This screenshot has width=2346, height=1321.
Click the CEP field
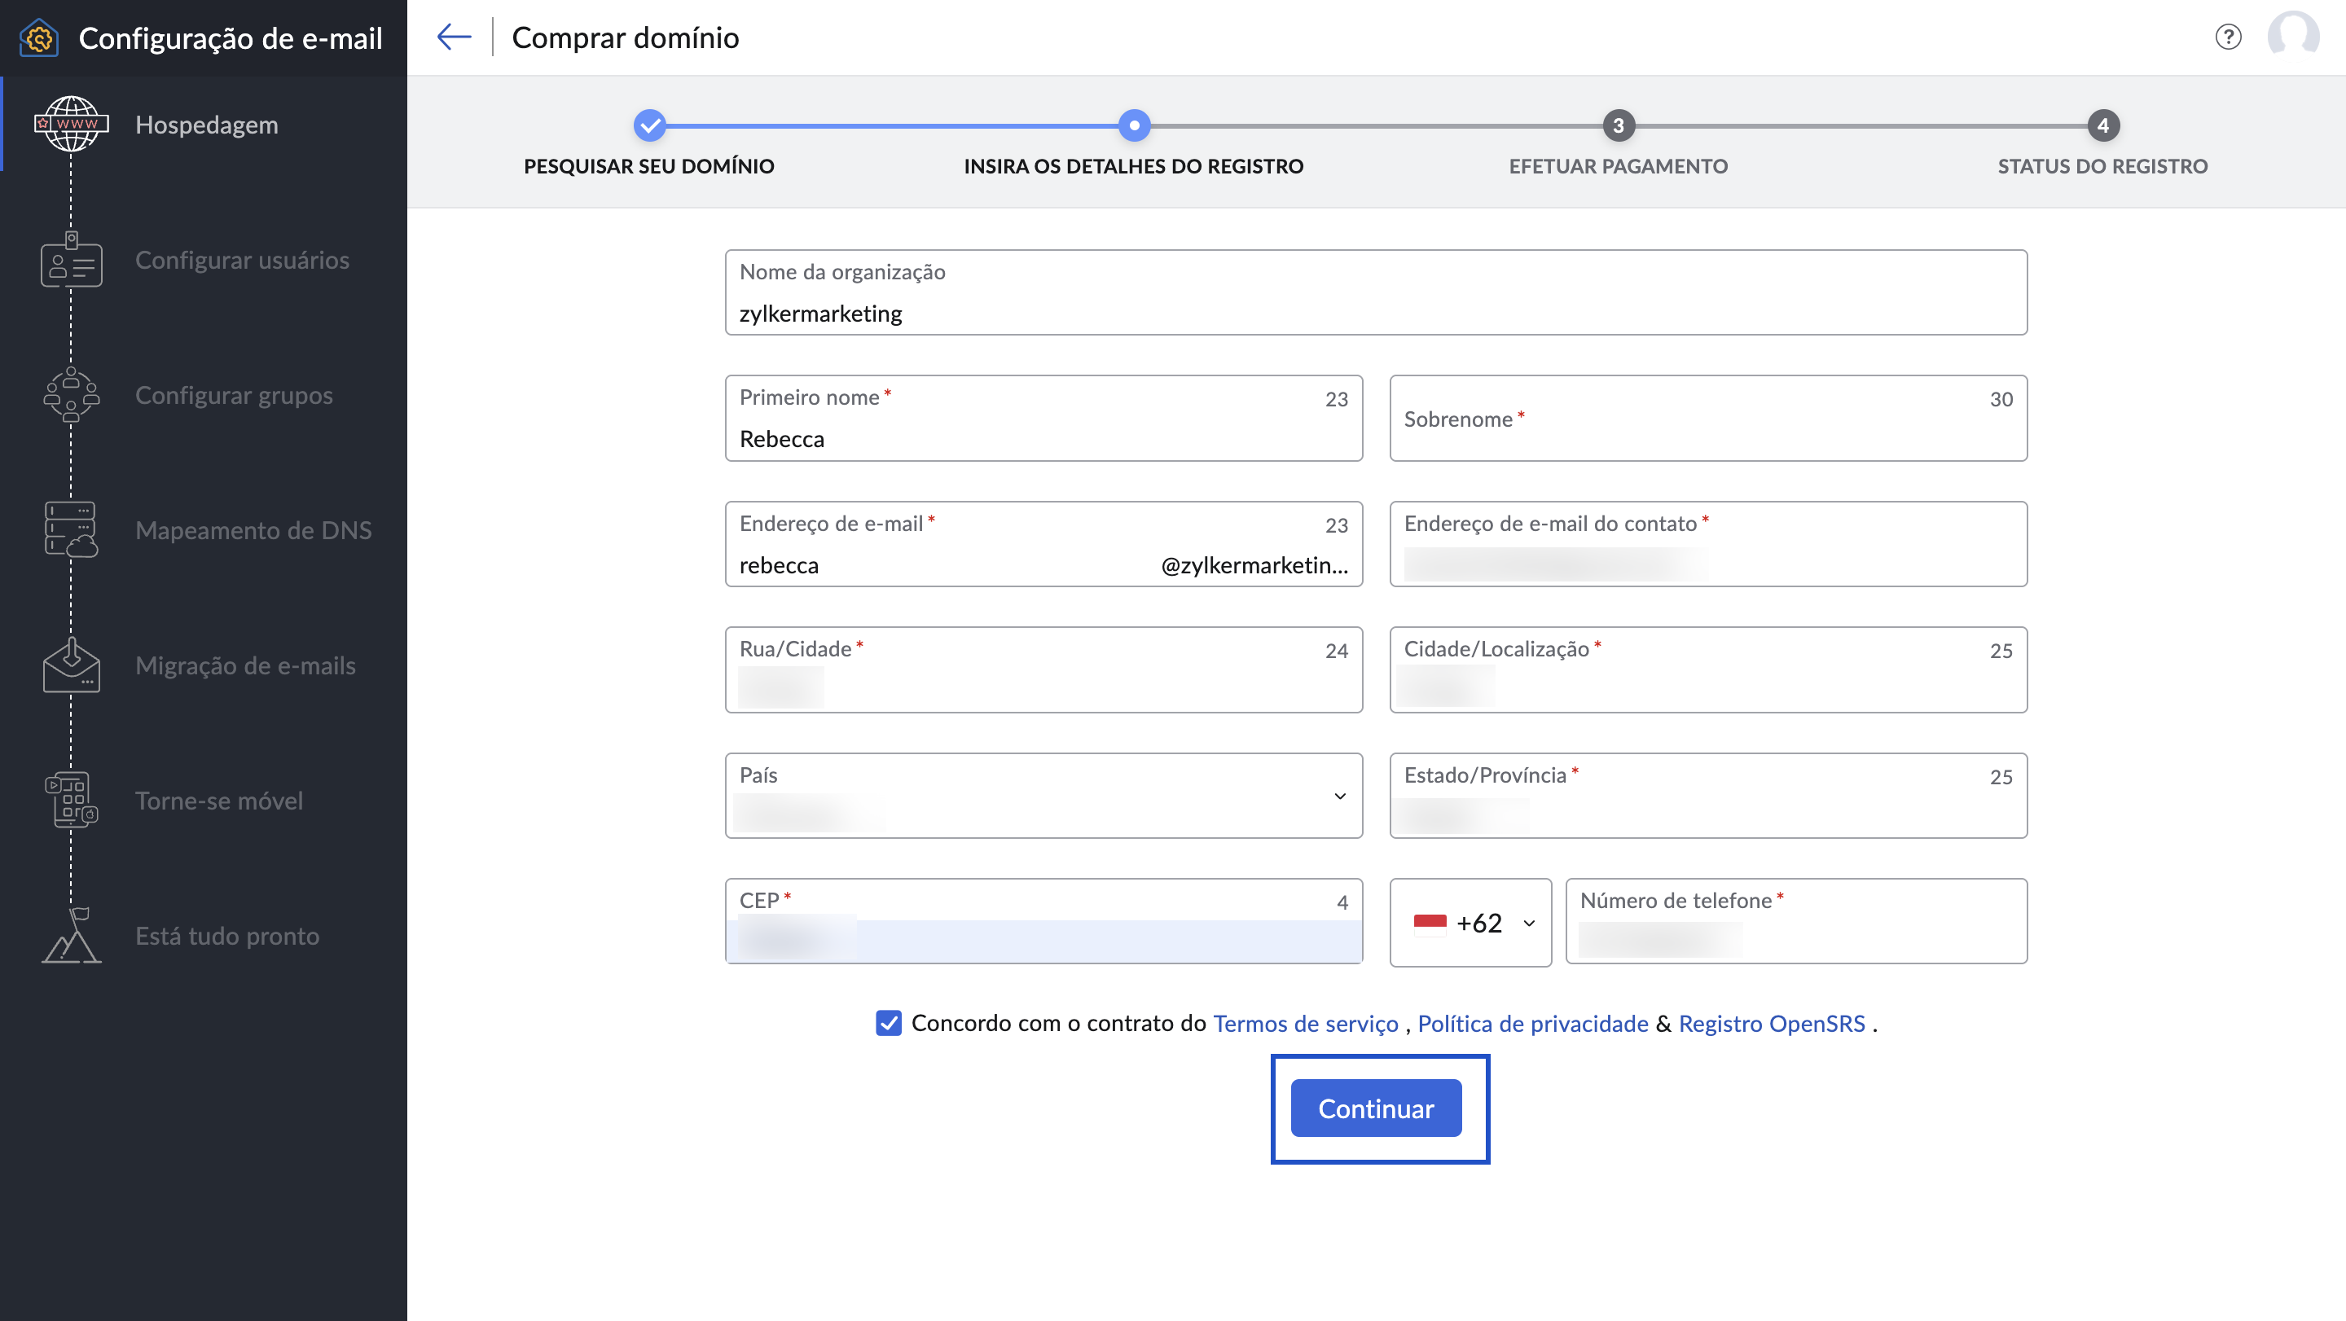(1043, 921)
